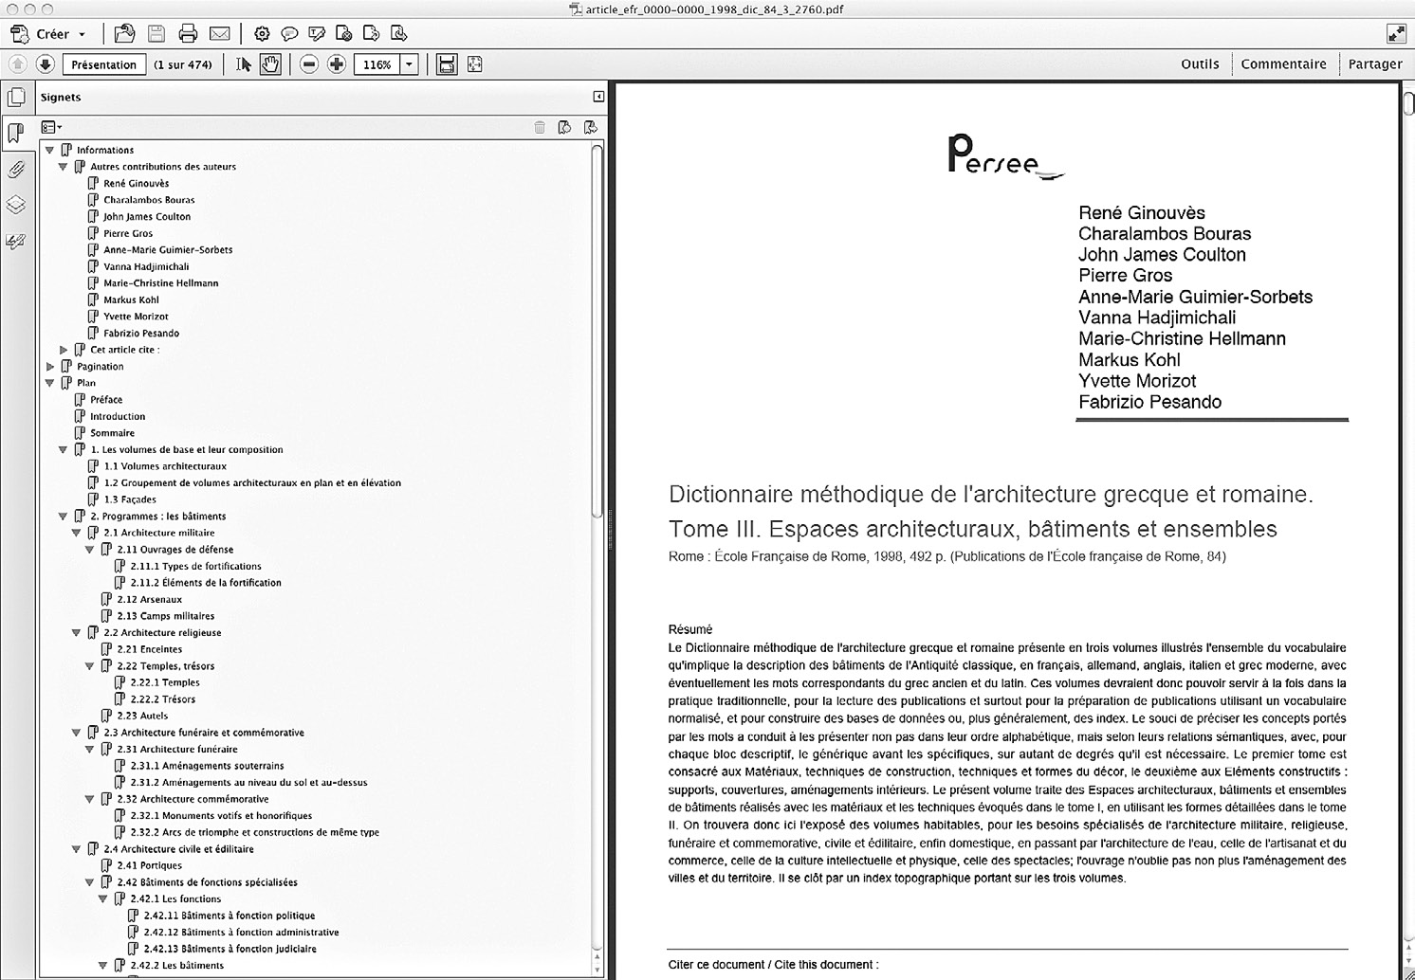Image resolution: width=1415 pixels, height=980 pixels.
Task: Open 1.3 Façades bookmark
Action: 130,499
